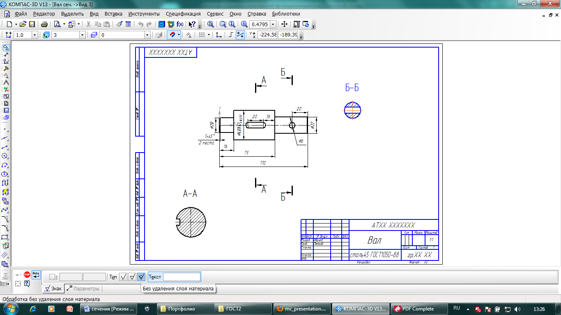The width and height of the screenshot is (561, 315).
Task: Open the snaps magnet dropdown arrow
Action: click(179, 35)
